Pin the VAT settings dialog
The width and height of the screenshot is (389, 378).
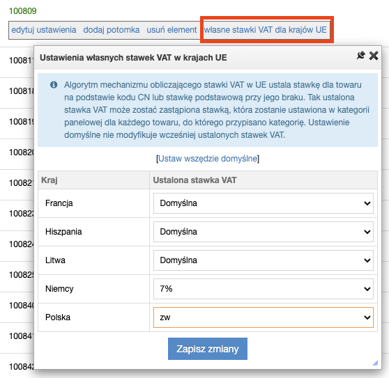point(360,56)
